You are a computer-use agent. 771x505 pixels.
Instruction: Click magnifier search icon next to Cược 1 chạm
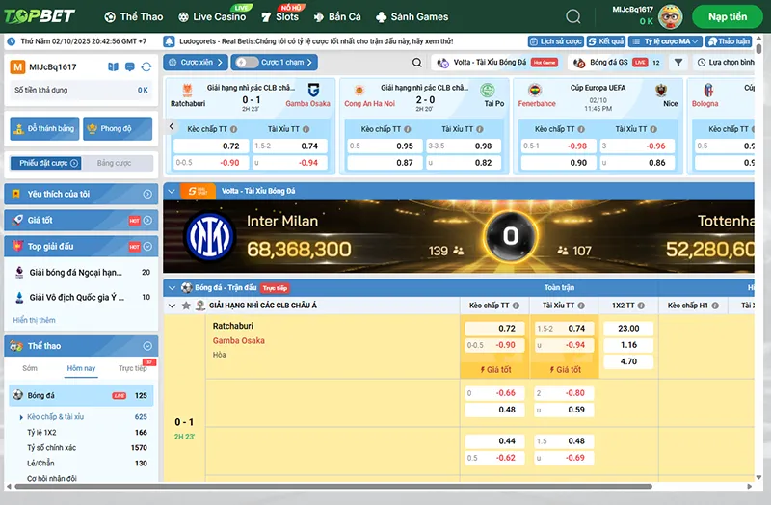(417, 63)
